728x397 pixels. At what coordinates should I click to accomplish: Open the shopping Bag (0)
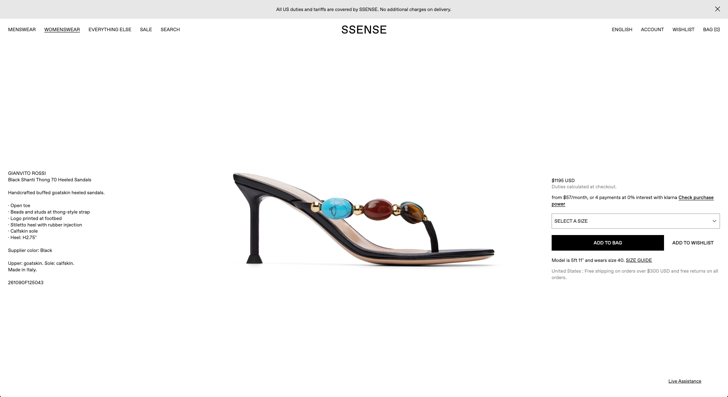click(x=711, y=30)
